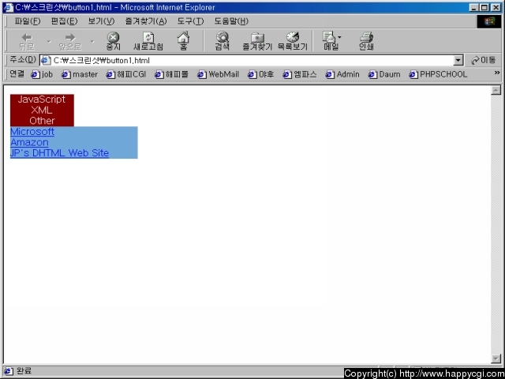Click inside the address URL field
The height and width of the screenshot is (379, 505).
[x=252, y=60]
